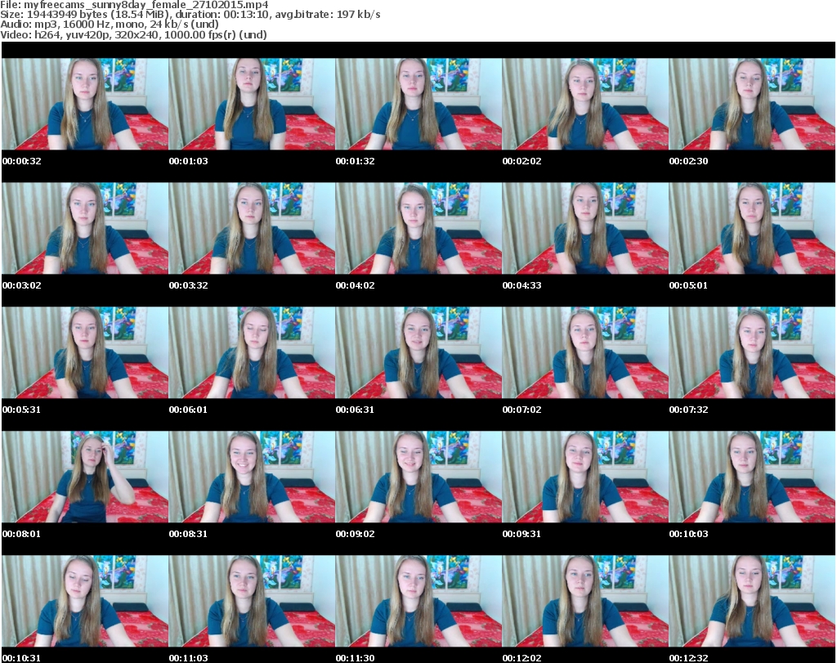
Task: Click the timestamp text 00:04:02
Action: (x=355, y=285)
